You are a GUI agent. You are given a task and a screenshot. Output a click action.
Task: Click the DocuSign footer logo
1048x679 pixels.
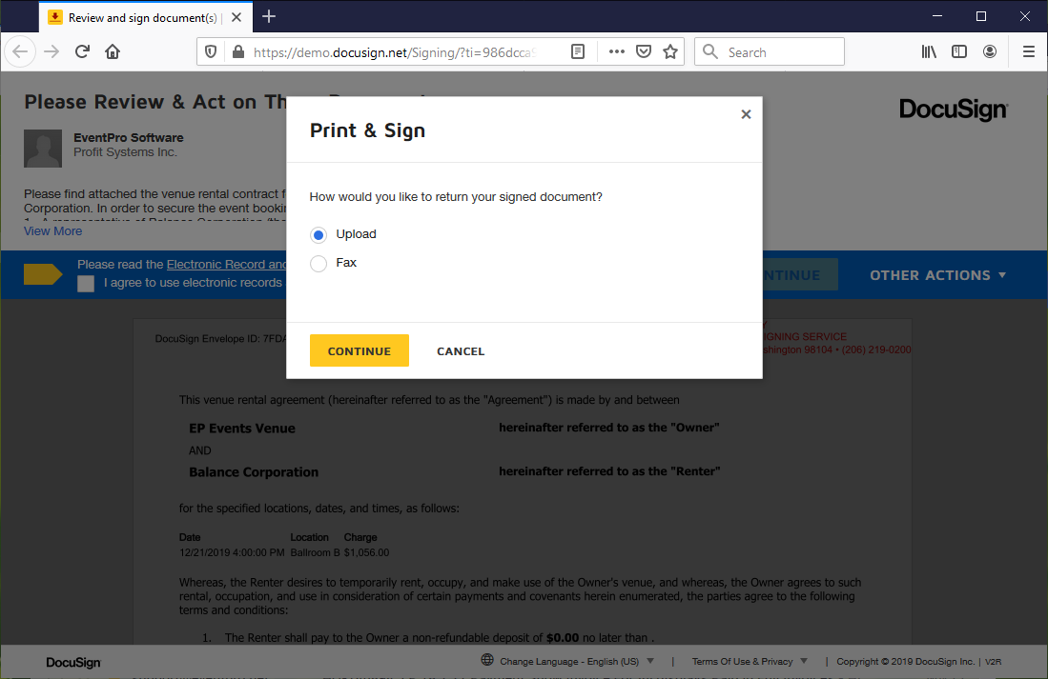pyautogui.click(x=73, y=662)
